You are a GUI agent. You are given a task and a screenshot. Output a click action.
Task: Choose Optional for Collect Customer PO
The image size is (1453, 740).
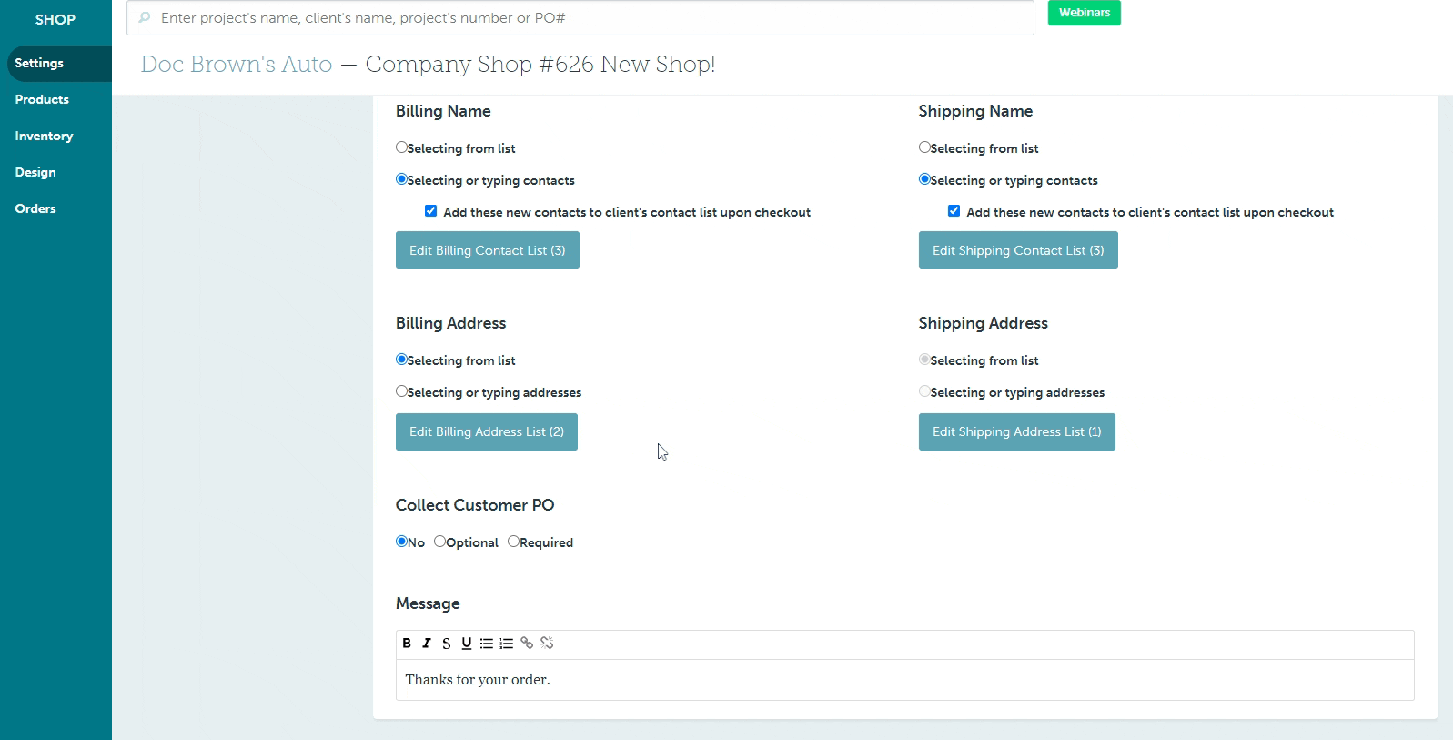click(x=440, y=542)
